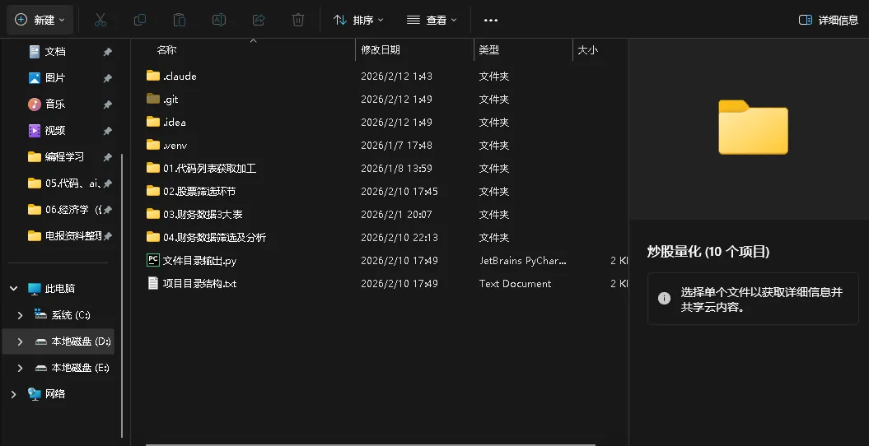Click PyCharm icon of 文件目录输出.py
The width and height of the screenshot is (869, 446).
point(153,260)
